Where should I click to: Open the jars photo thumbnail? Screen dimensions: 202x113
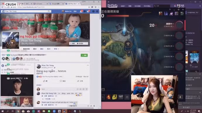(x=9, y=102)
